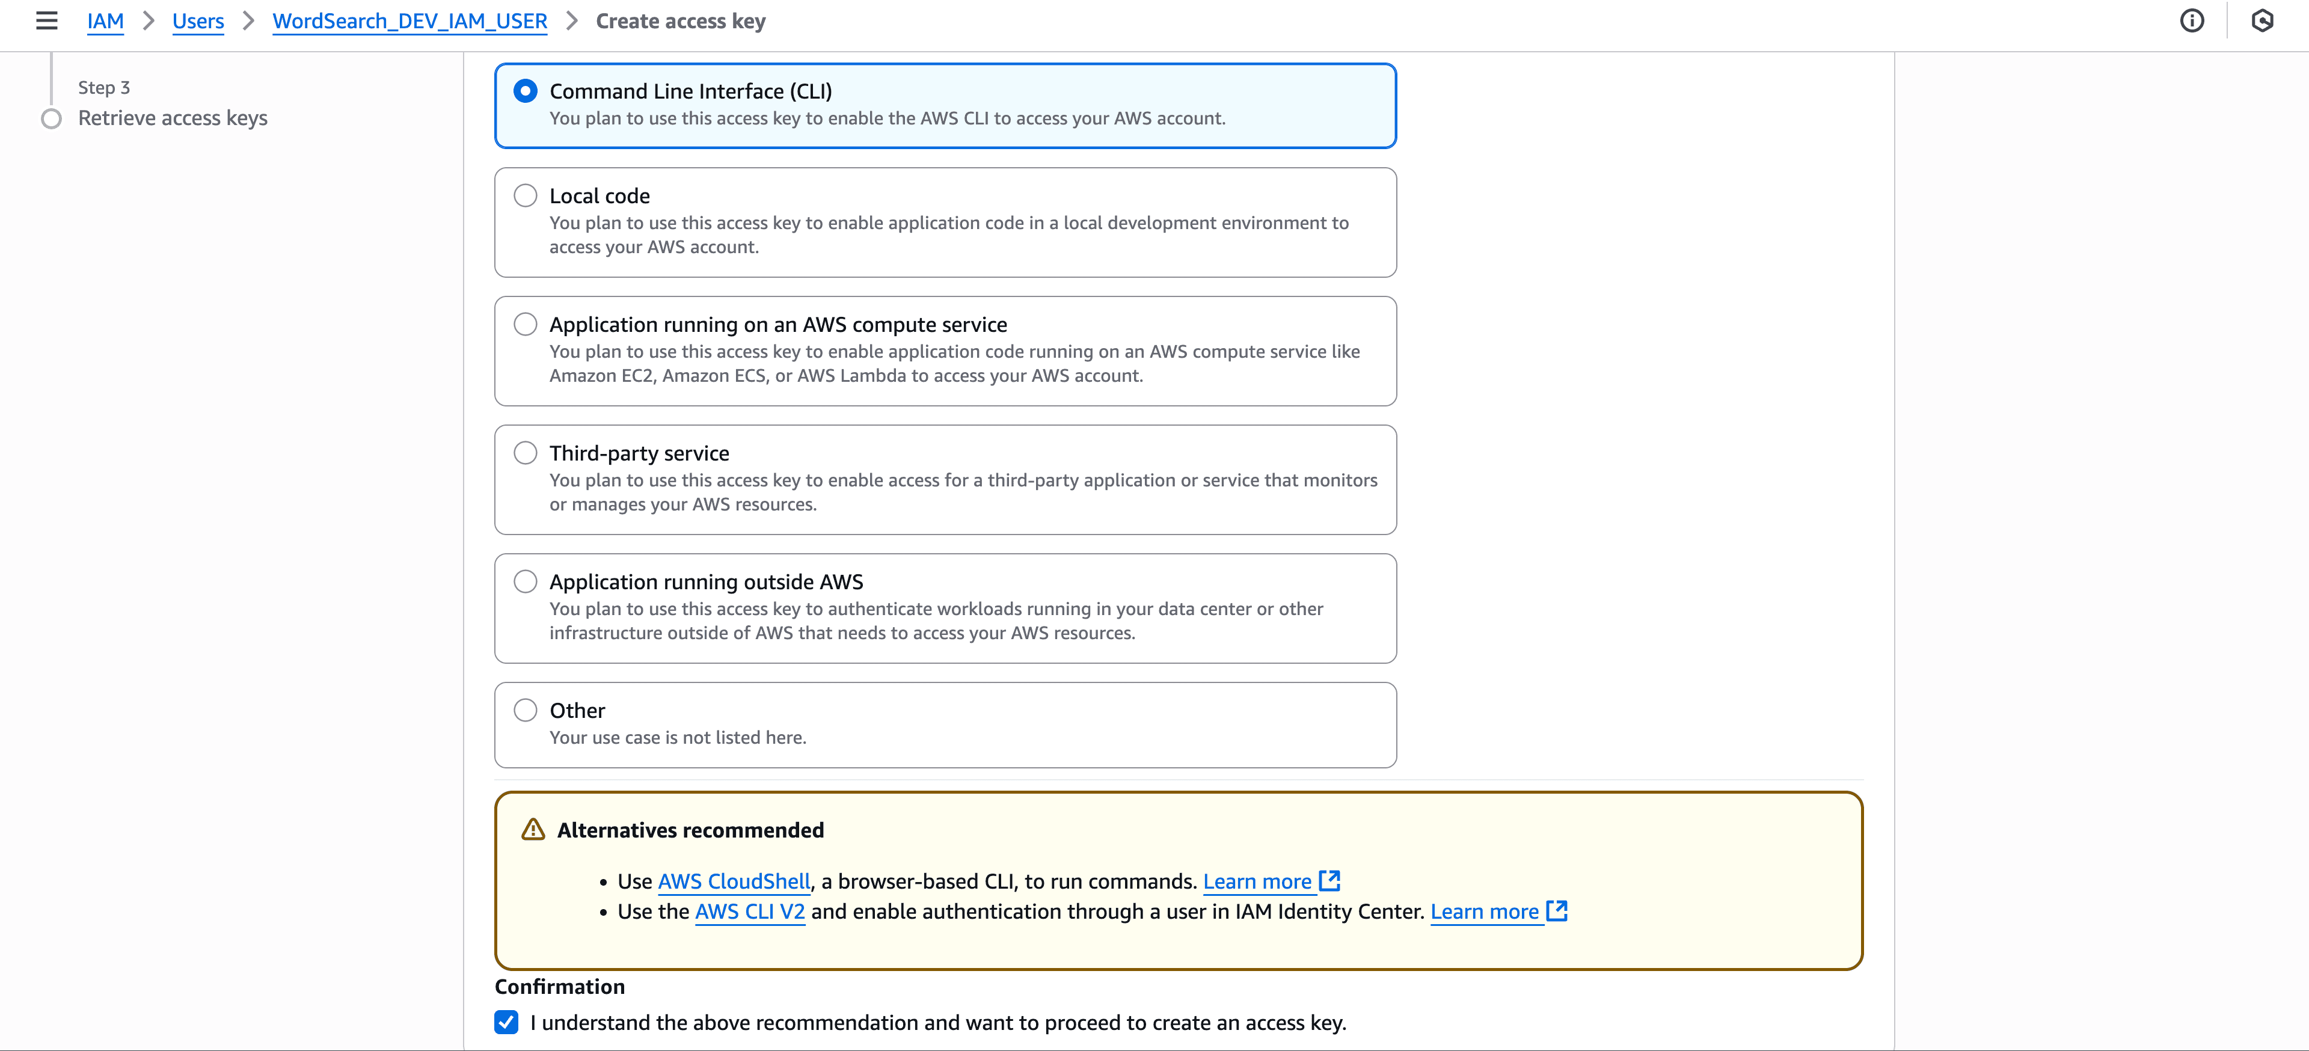This screenshot has width=2309, height=1051.
Task: Click the warning triangle in Alternatives recommended box
Action: tap(532, 830)
